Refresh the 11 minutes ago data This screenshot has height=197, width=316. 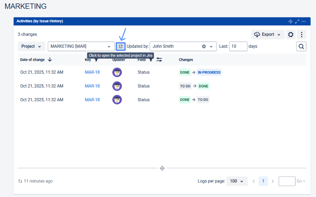(20, 181)
